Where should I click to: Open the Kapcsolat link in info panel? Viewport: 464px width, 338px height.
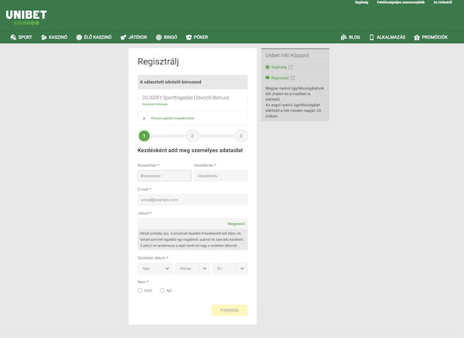(279, 77)
